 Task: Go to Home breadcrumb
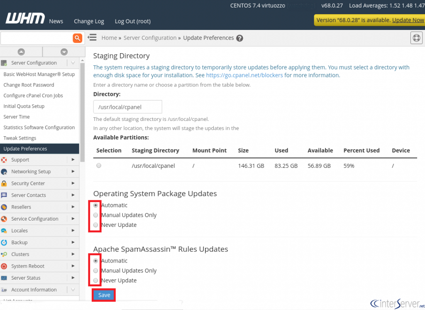click(x=109, y=38)
